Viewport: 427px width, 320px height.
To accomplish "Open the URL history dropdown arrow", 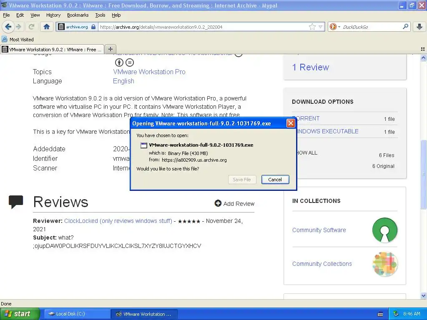I will [x=321, y=27].
